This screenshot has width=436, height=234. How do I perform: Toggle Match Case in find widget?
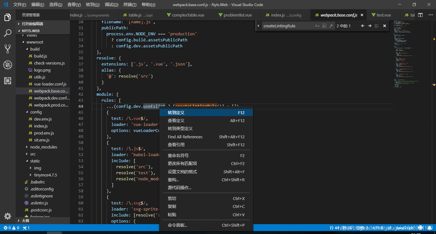pos(317,26)
